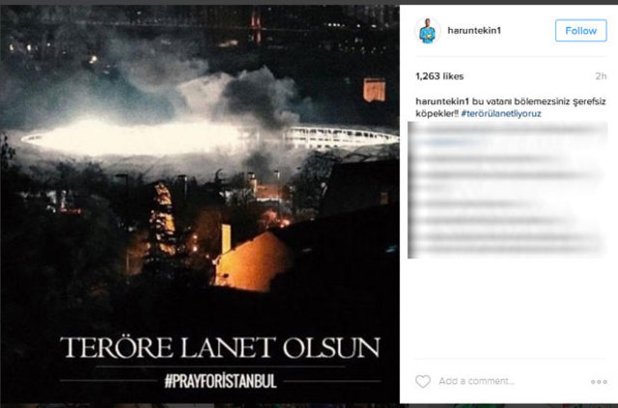Screen dimensions: 618x408
Task: Click the blurred comments section
Action: pyautogui.click(x=508, y=190)
